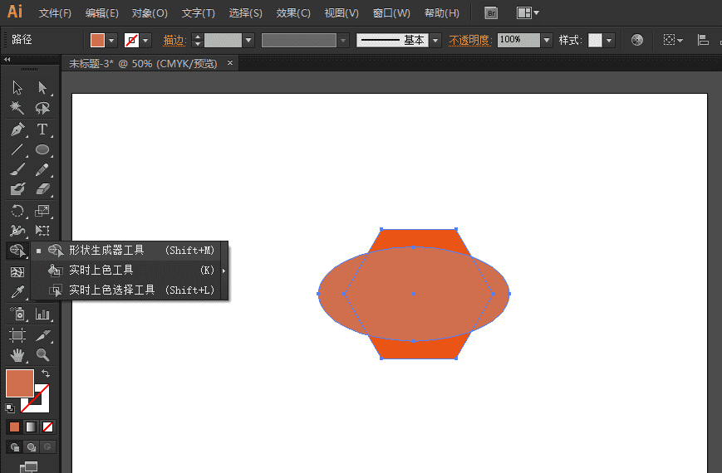Swap fill and stroke colors
This screenshot has height=473, width=722.
(46, 373)
